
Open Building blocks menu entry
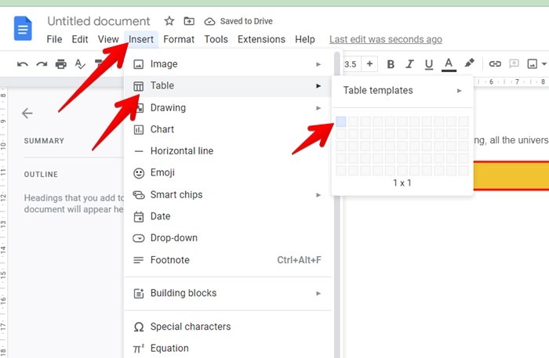228,293
